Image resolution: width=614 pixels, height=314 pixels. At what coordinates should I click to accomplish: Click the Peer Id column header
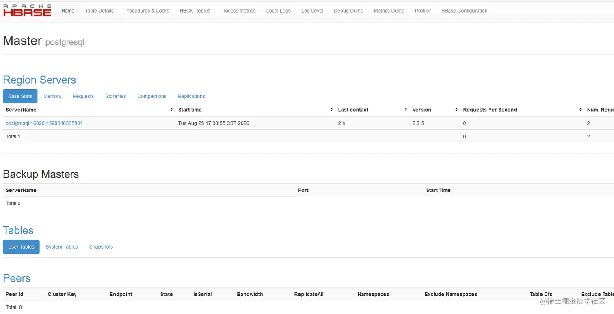(15, 295)
